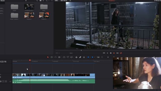This screenshot has width=161, height=91.
Task: Open the second-row bin folder in media pool
Action: (14, 15)
